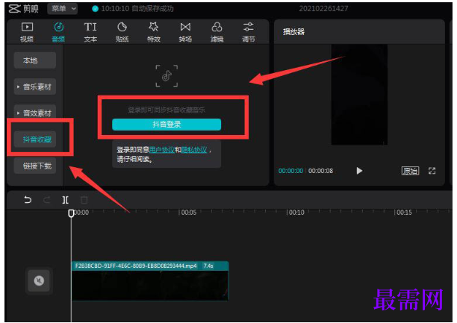457x323 pixels.
Task: Open the 调节 (Adjust) tab
Action: click(x=249, y=32)
